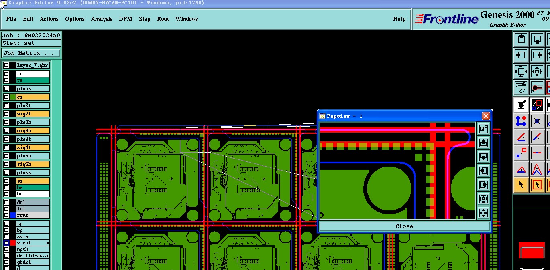Select the horizontal red-blue line segment tool
Screen dimensions: 550x270
(x=537, y=153)
